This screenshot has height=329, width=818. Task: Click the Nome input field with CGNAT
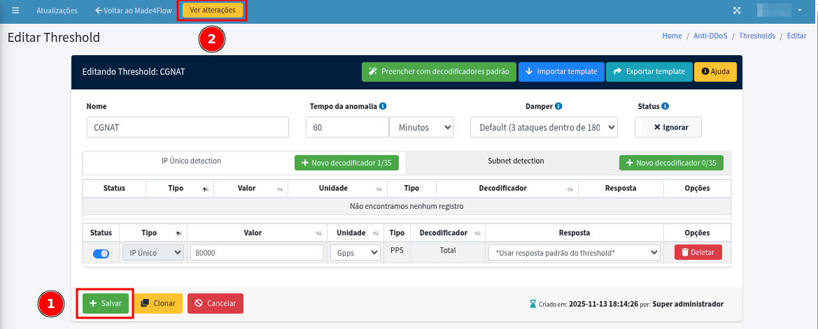(x=188, y=127)
